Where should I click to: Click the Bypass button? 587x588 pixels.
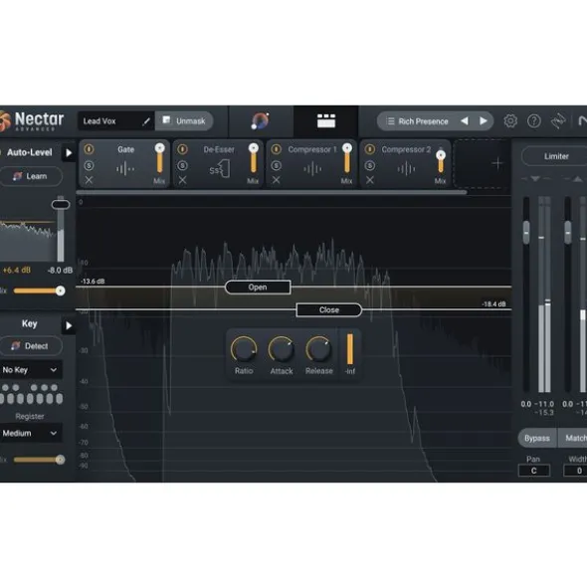pyautogui.click(x=537, y=438)
